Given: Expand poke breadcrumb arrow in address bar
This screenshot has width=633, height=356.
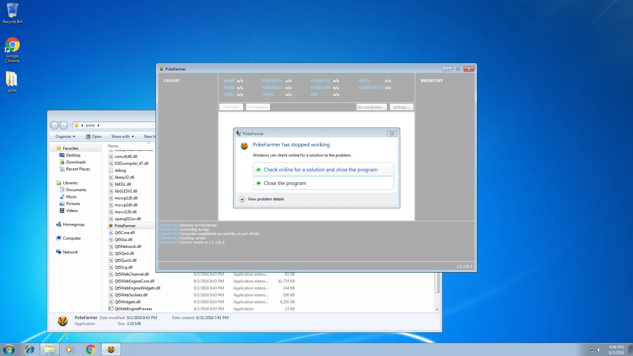Looking at the screenshot, I should pos(99,125).
